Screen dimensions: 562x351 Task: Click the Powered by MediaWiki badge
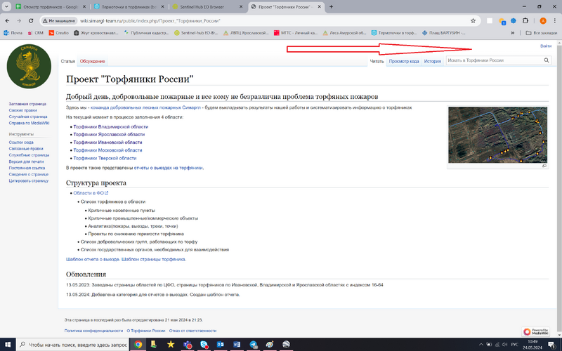[x=536, y=331]
